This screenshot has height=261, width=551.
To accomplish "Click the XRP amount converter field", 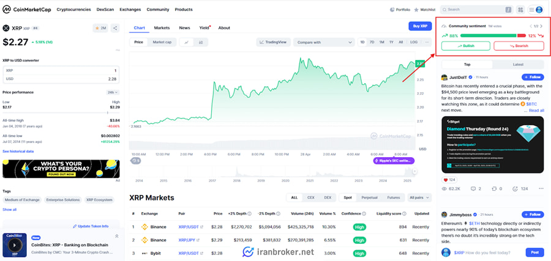I will (x=61, y=70).
